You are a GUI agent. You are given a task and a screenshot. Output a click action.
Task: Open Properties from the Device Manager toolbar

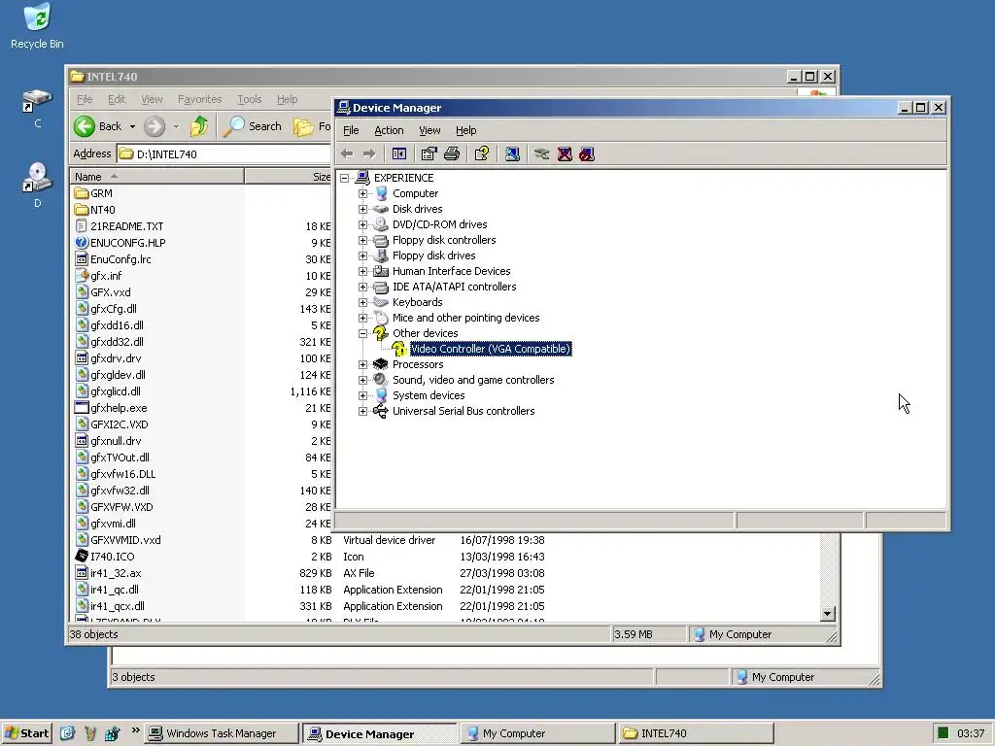pos(429,153)
